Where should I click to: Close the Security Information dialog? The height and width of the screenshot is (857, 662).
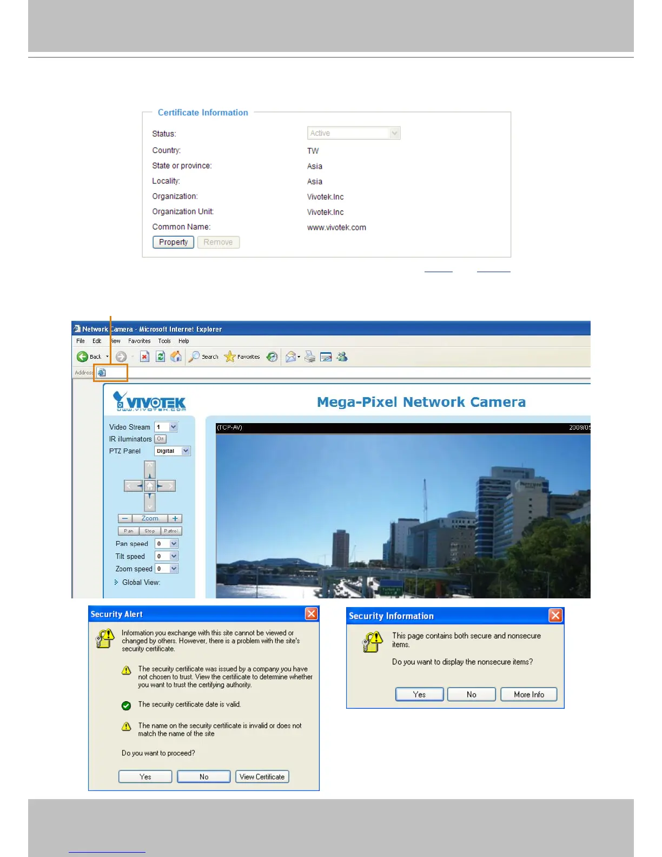[x=555, y=616]
